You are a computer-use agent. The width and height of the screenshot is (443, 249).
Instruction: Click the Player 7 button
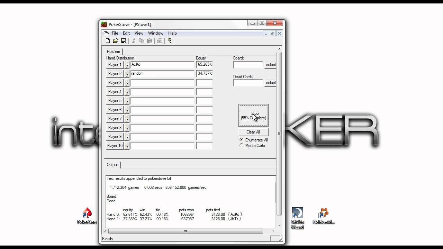click(x=115, y=119)
